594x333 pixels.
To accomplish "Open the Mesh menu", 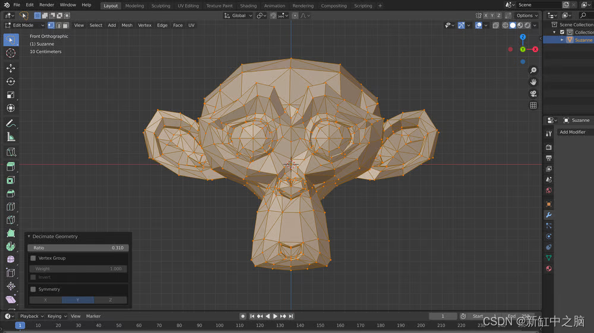I will coord(127,25).
